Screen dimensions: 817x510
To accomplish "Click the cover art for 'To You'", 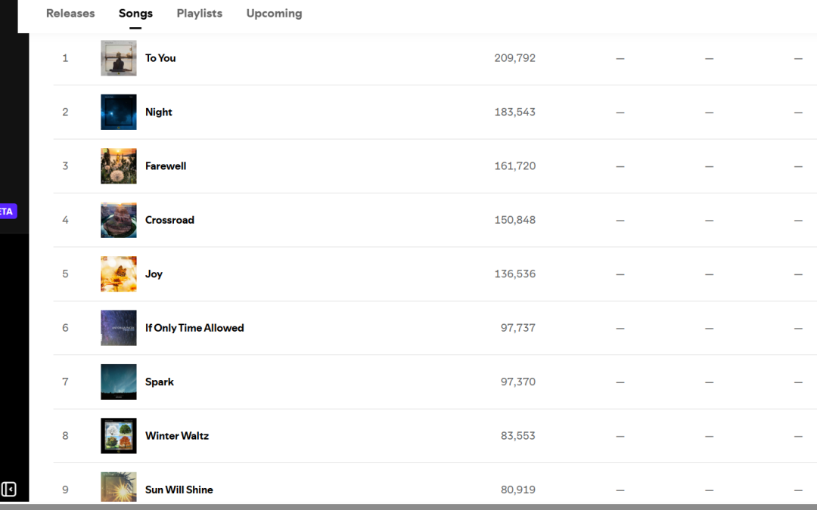I will coord(118,57).
